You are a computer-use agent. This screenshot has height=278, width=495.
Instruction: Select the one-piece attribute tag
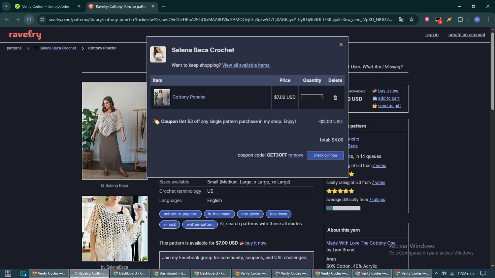(x=250, y=214)
